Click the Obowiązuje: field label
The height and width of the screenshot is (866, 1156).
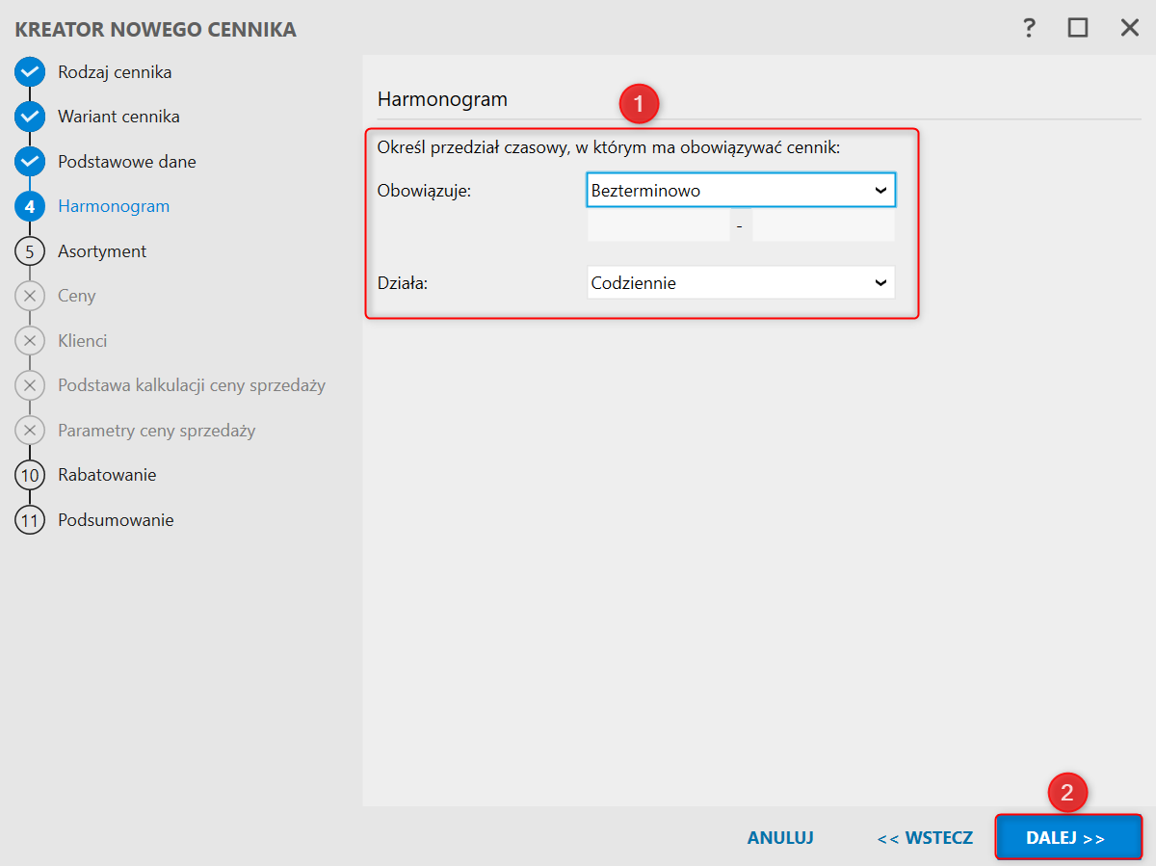click(x=424, y=191)
